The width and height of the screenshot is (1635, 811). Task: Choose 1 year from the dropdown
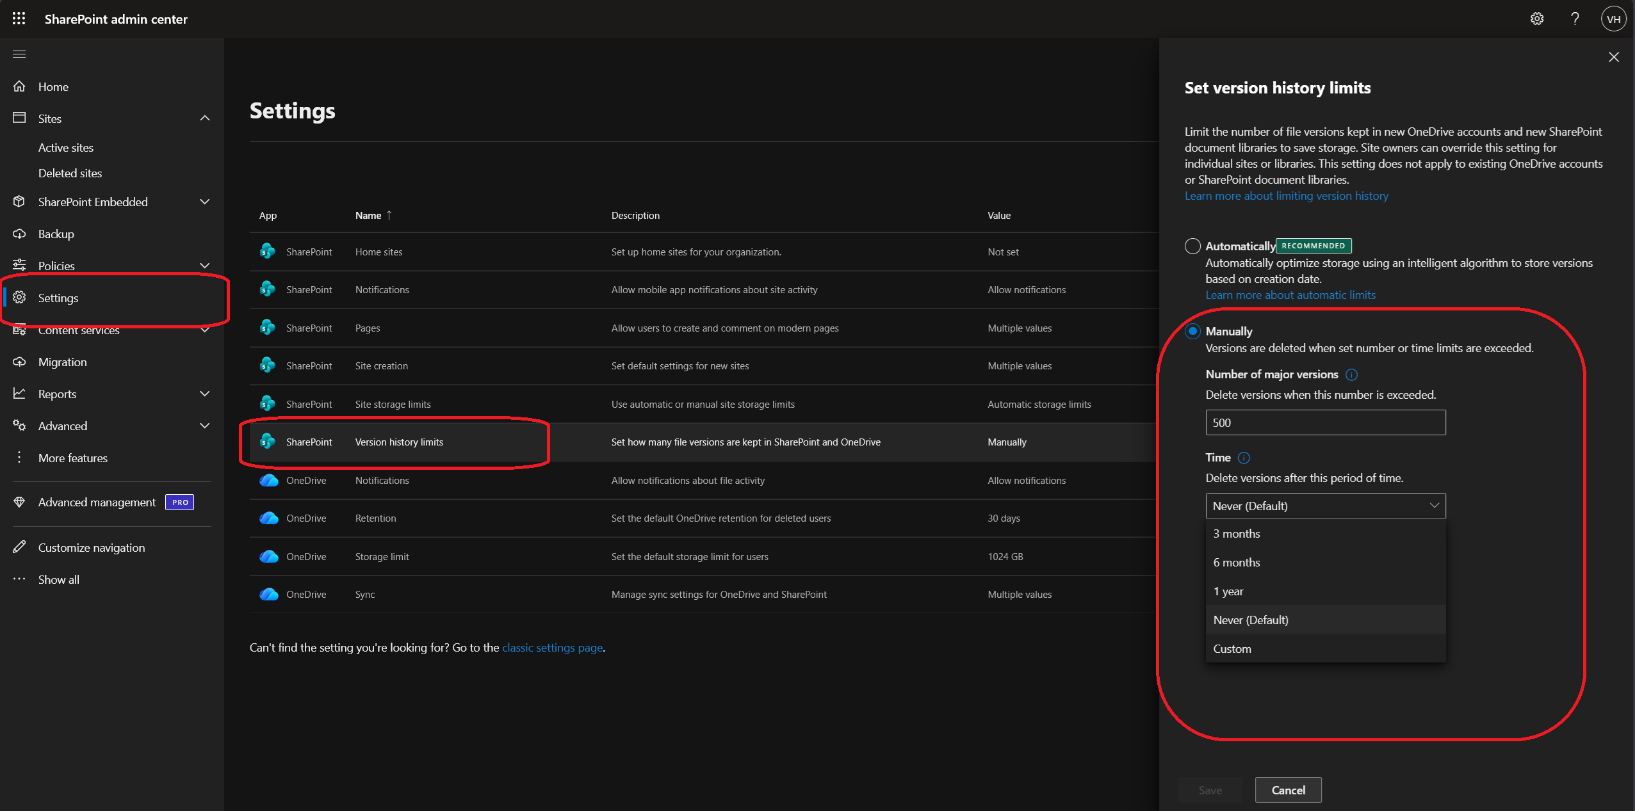click(x=1325, y=591)
